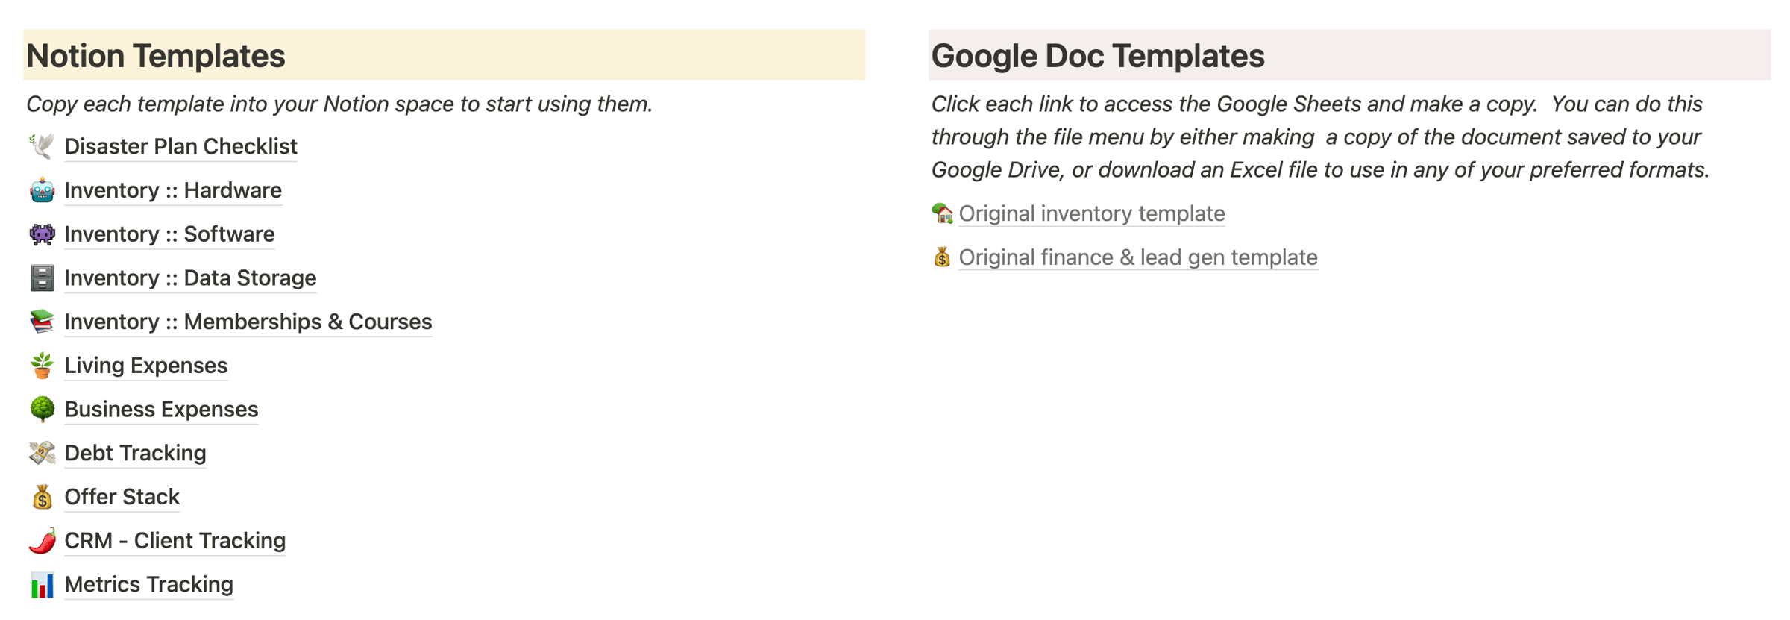The width and height of the screenshot is (1790, 620).
Task: Click the flying money icon for Debt Tracking
Action: 42,453
